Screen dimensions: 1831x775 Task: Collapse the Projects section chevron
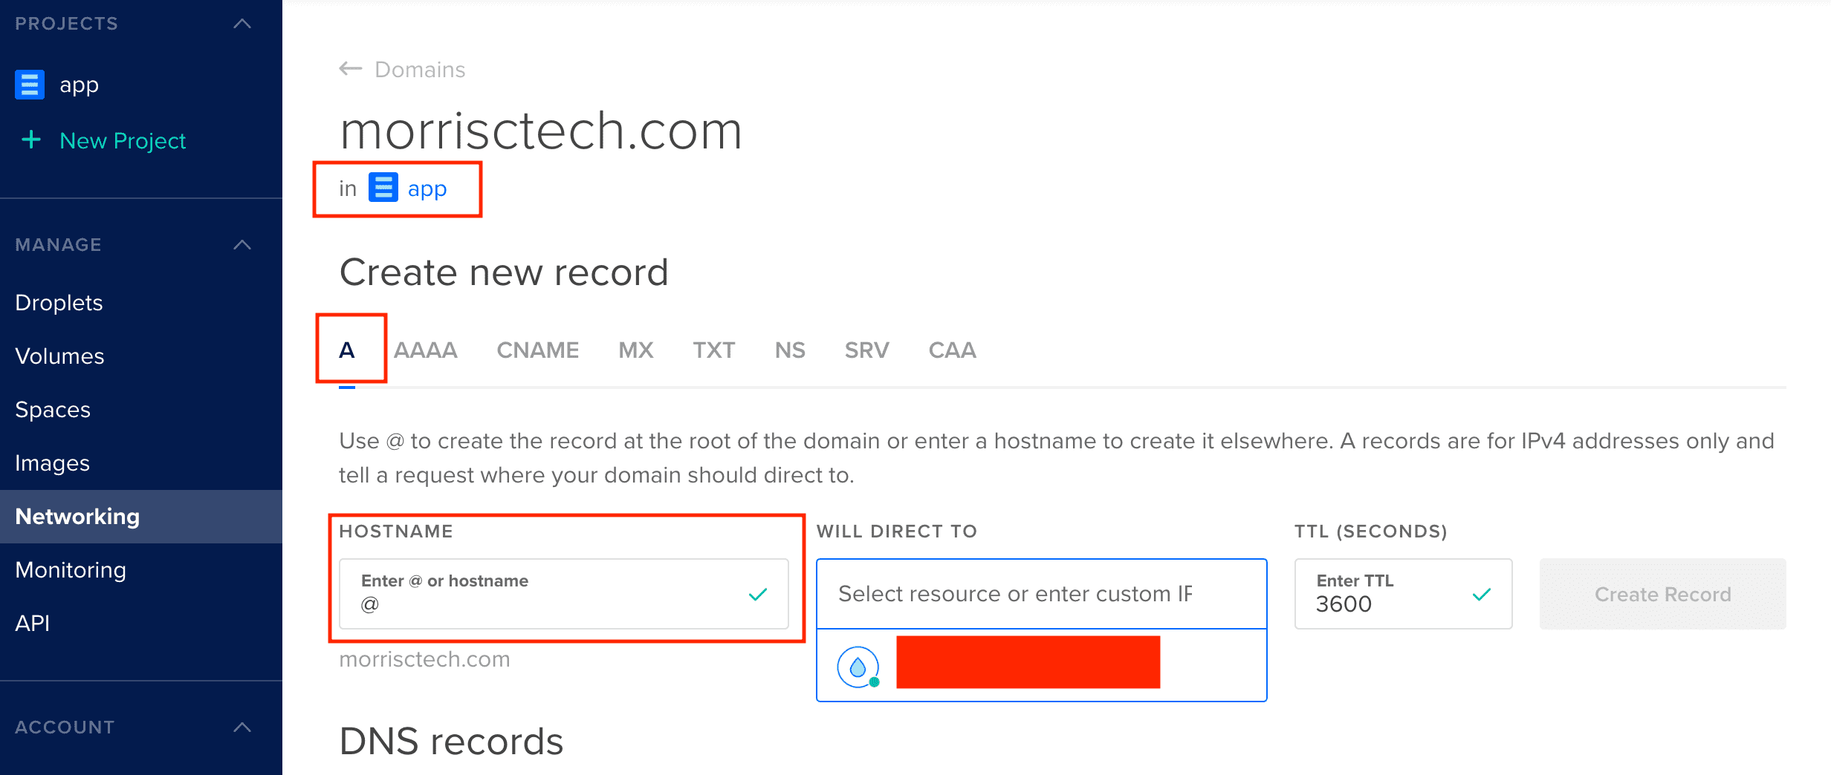click(x=242, y=24)
